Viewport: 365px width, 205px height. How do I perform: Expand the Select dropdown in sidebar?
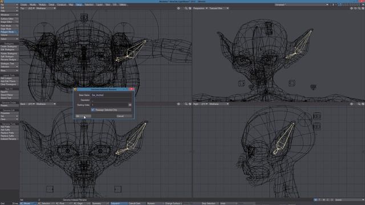(9, 39)
